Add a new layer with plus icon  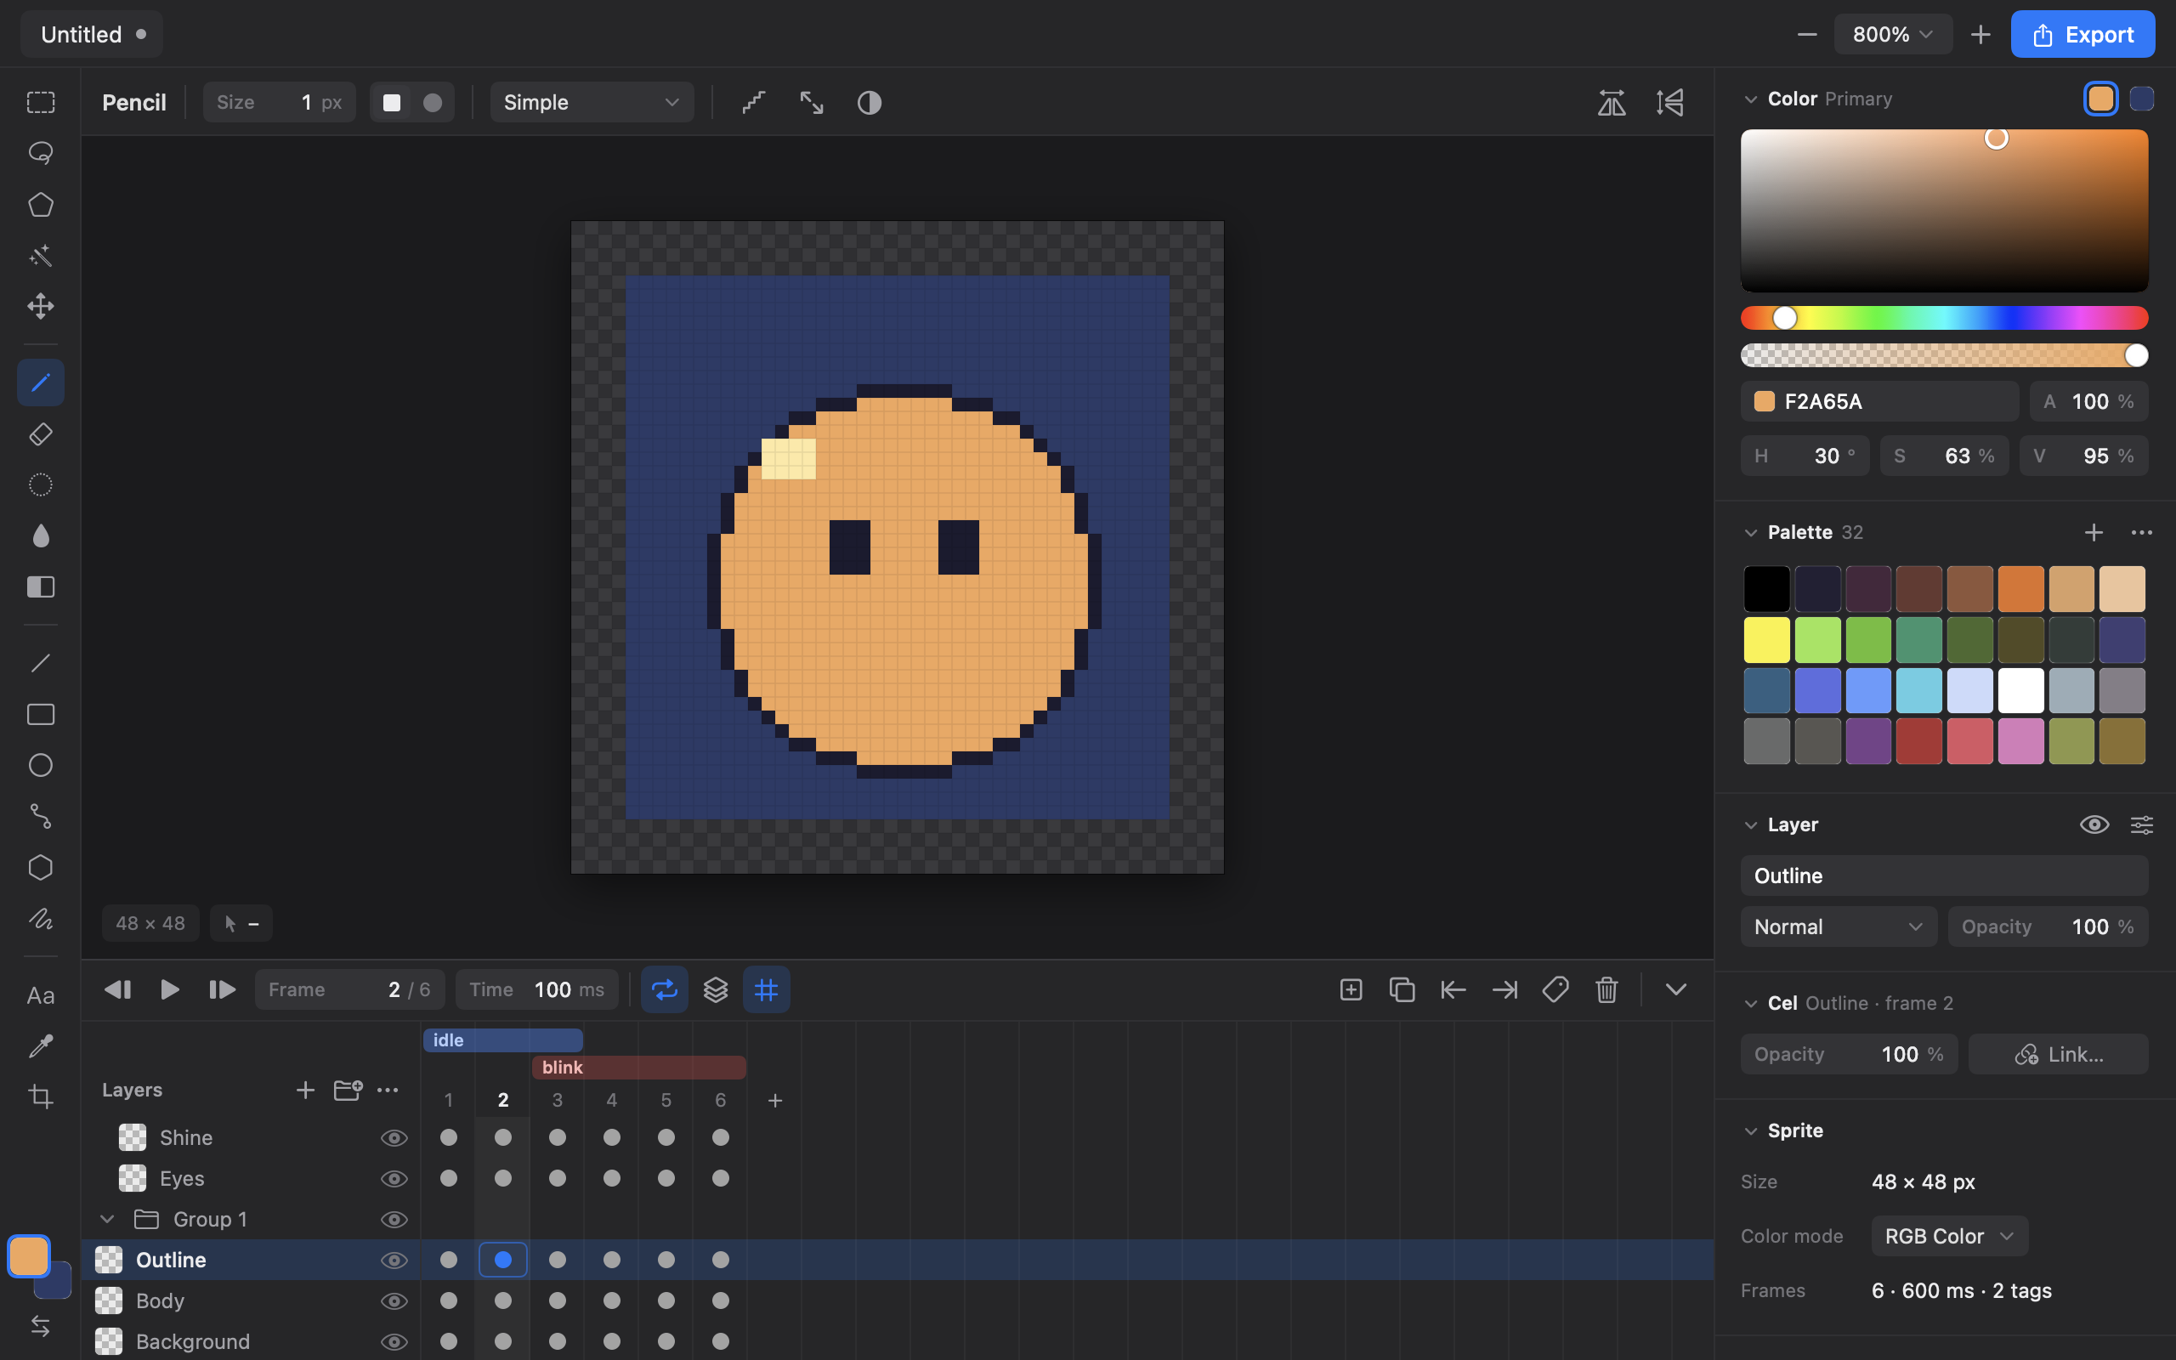tap(305, 1091)
